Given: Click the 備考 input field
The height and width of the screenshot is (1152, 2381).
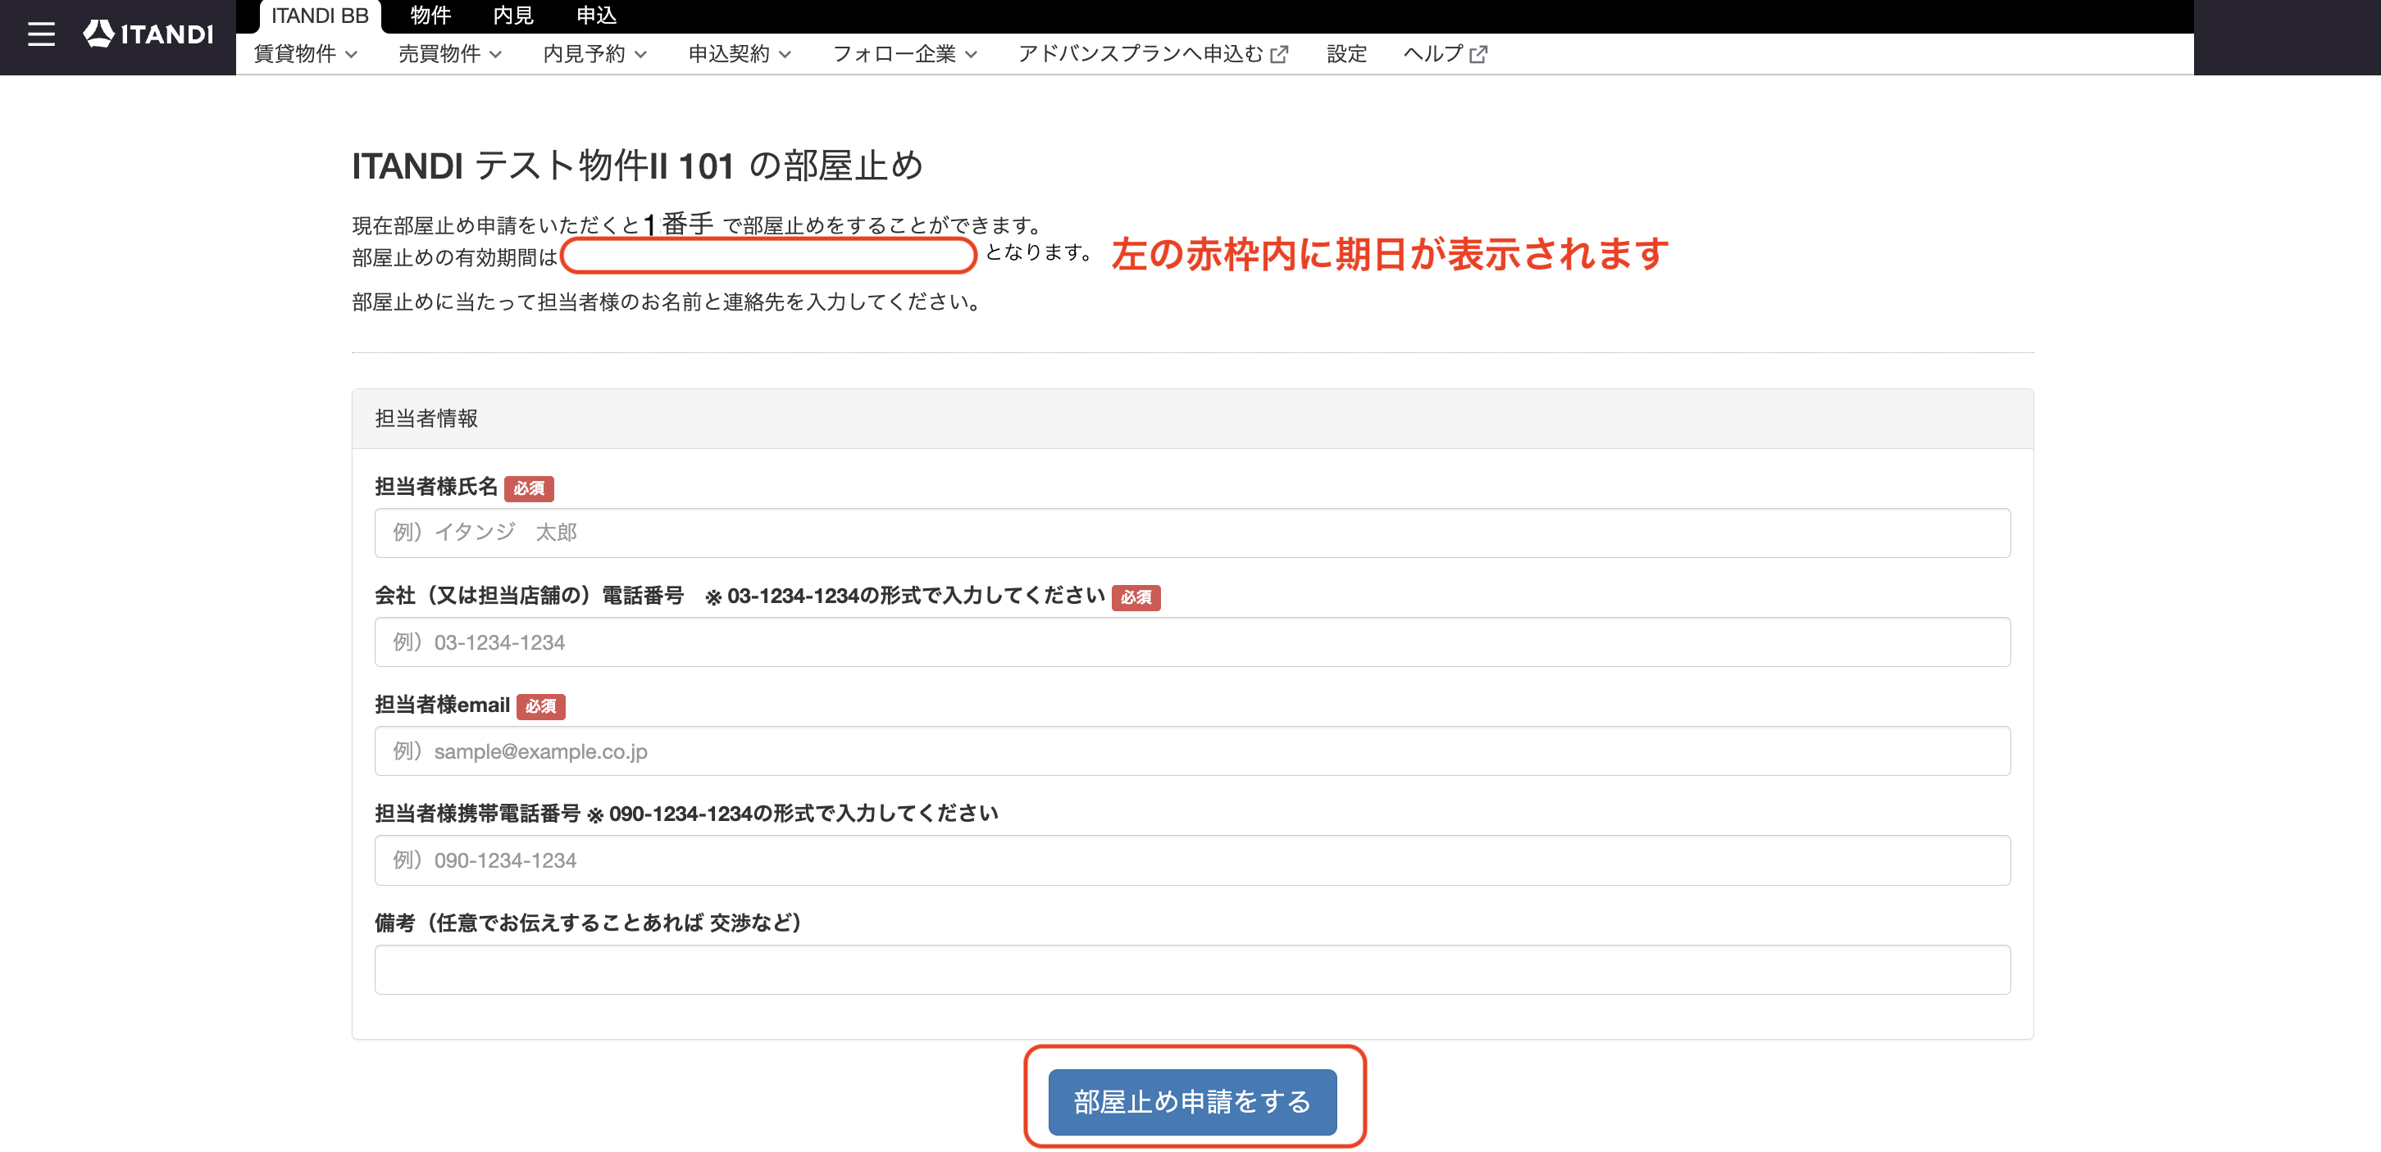Looking at the screenshot, I should [x=1192, y=970].
